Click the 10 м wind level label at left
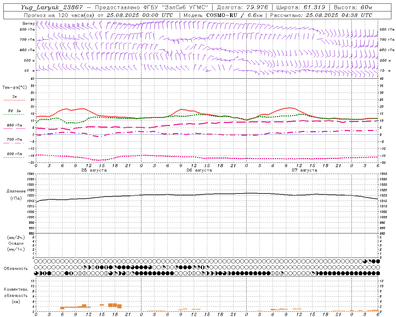The image size is (396, 317). pos(29,71)
